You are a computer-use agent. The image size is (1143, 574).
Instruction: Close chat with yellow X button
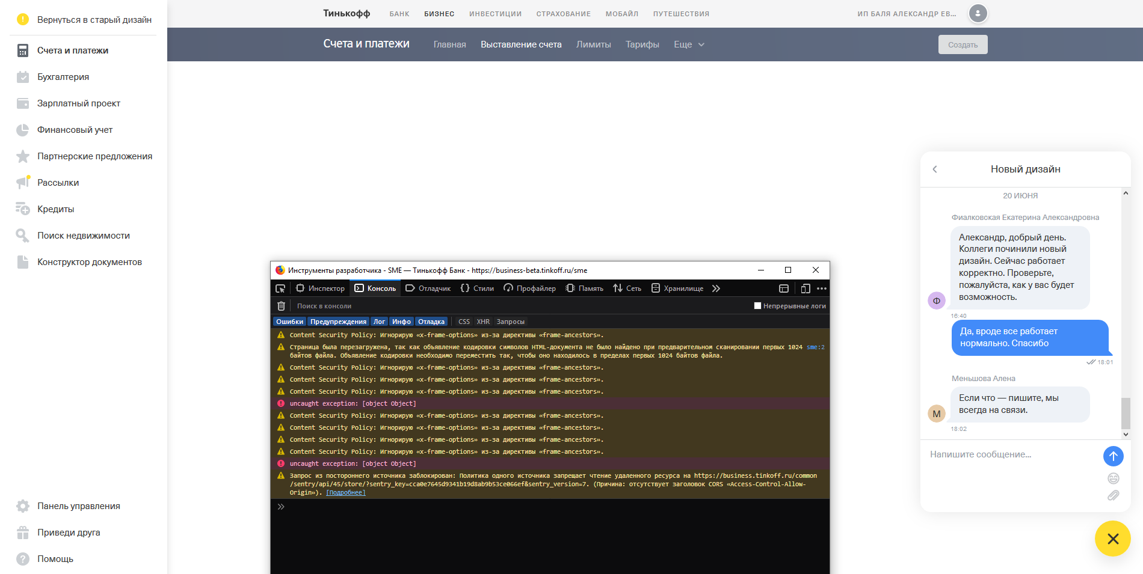pos(1112,539)
